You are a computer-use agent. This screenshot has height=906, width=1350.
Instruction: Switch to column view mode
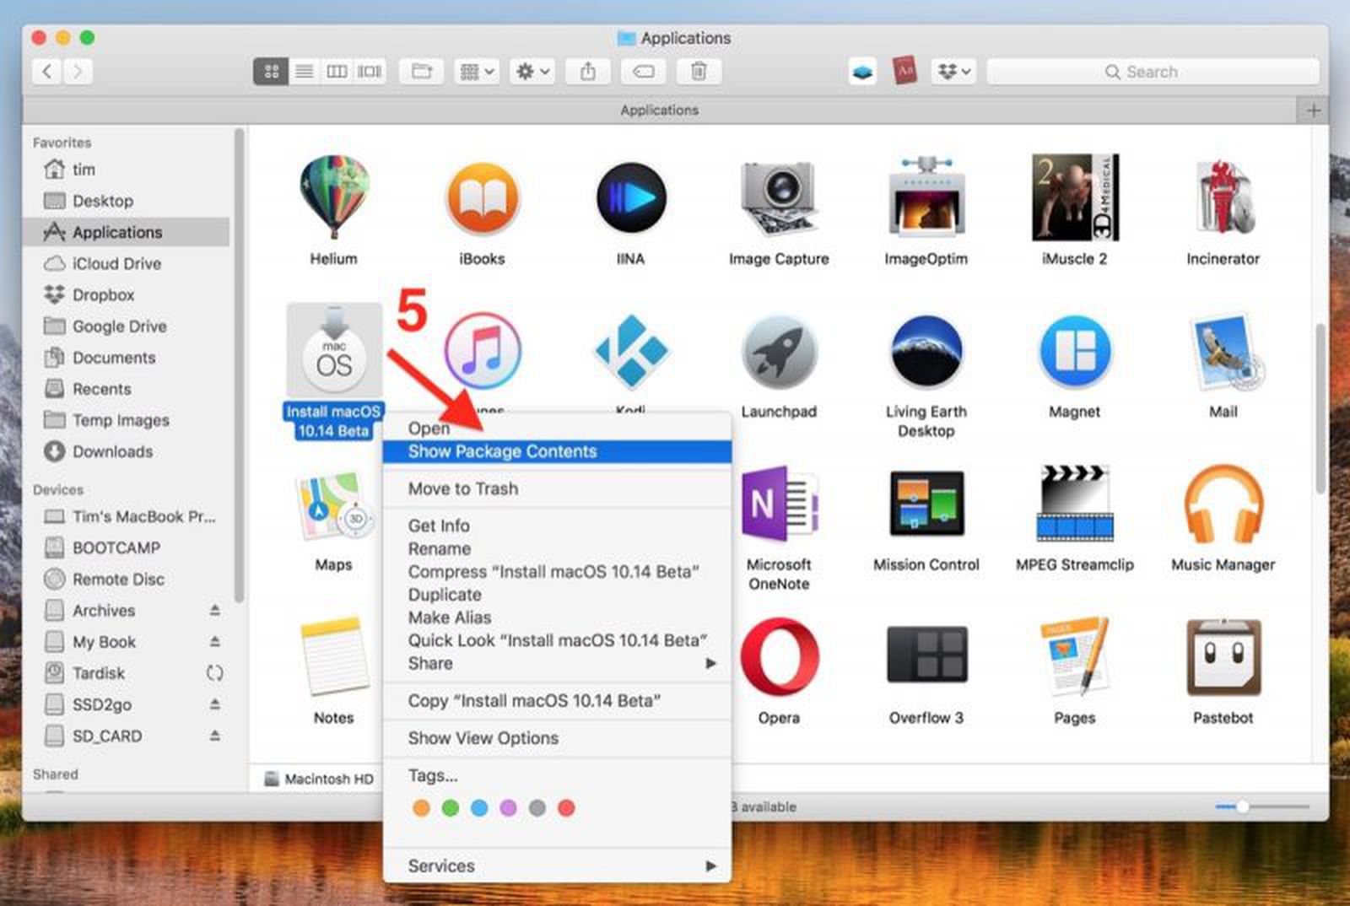(336, 72)
